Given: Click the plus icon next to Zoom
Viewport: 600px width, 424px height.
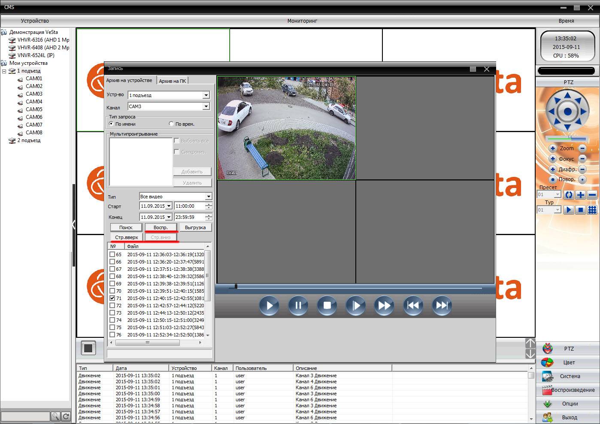Looking at the screenshot, I should coord(553,148).
